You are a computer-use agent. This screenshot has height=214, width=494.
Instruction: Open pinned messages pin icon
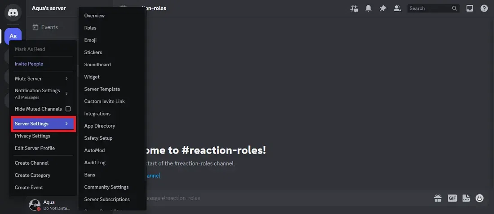pyautogui.click(x=383, y=9)
